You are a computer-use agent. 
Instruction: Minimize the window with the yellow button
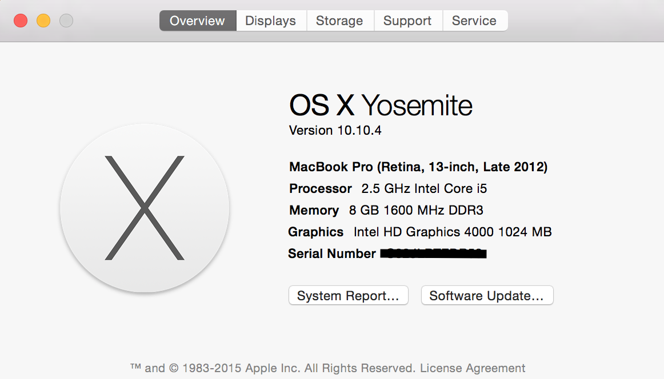[43, 21]
